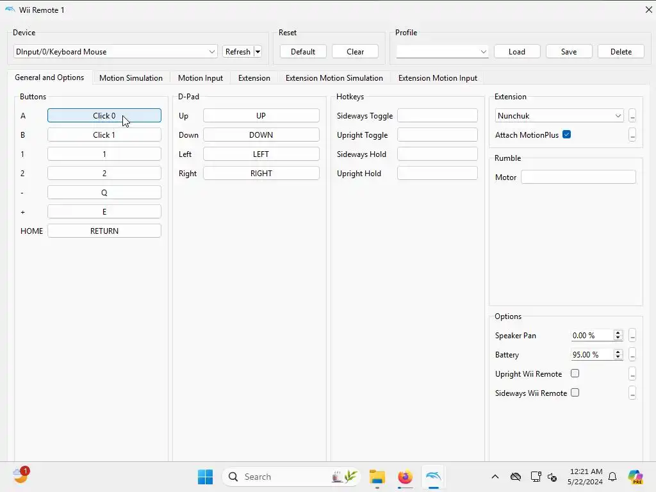Open Windows Start menu
The height and width of the screenshot is (492, 656).
(205, 477)
